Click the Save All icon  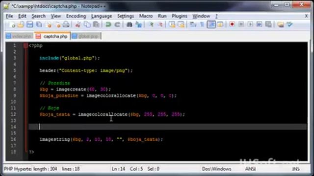(39, 24)
